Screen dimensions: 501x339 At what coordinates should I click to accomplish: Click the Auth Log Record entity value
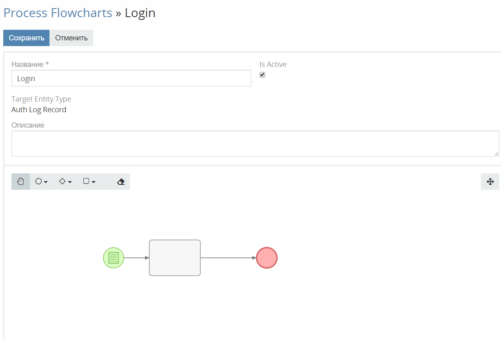[39, 110]
